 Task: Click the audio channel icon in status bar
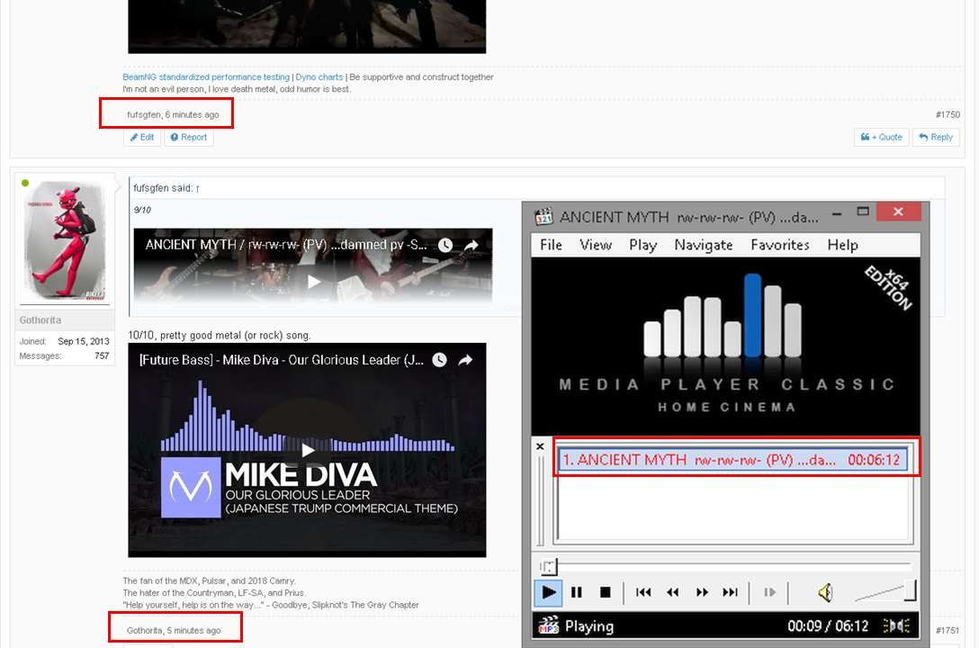point(896,625)
